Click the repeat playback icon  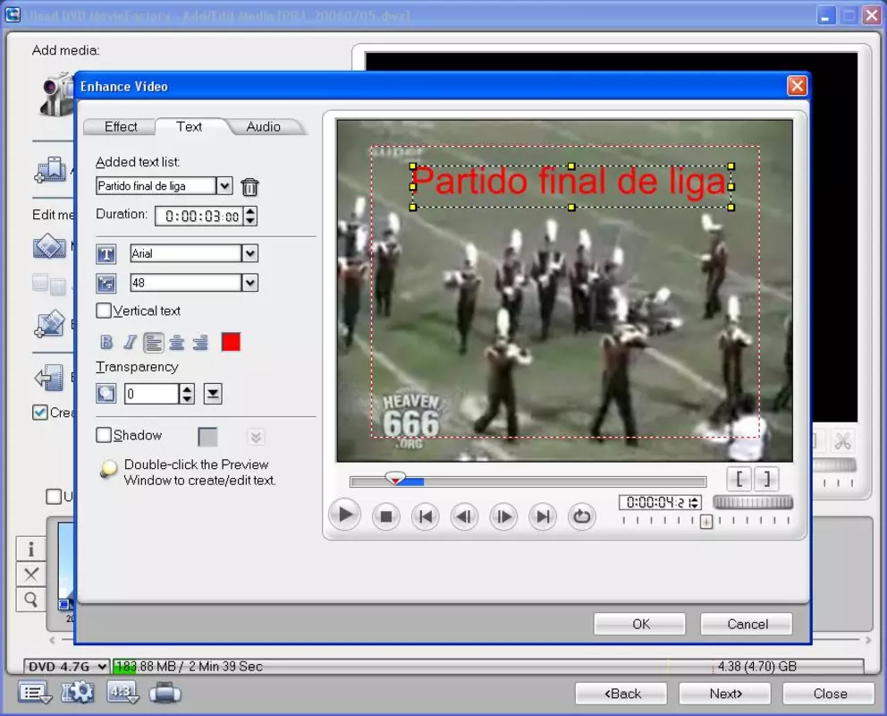pos(581,516)
